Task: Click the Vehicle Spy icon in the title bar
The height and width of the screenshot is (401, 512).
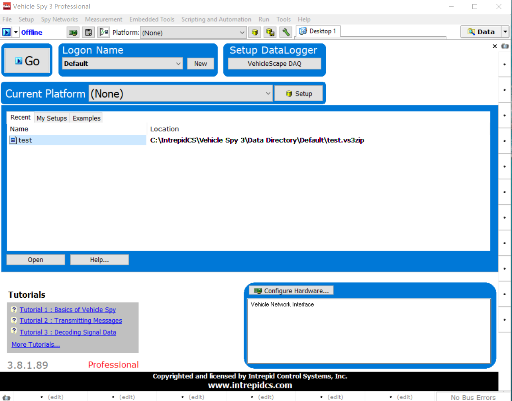Action: coord(6,6)
